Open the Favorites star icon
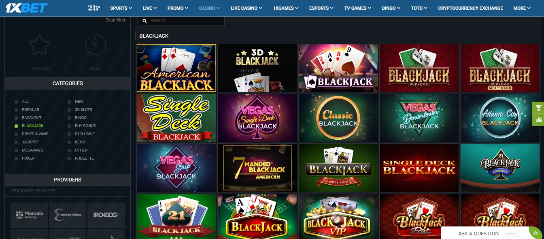The image size is (544, 239). point(39,45)
